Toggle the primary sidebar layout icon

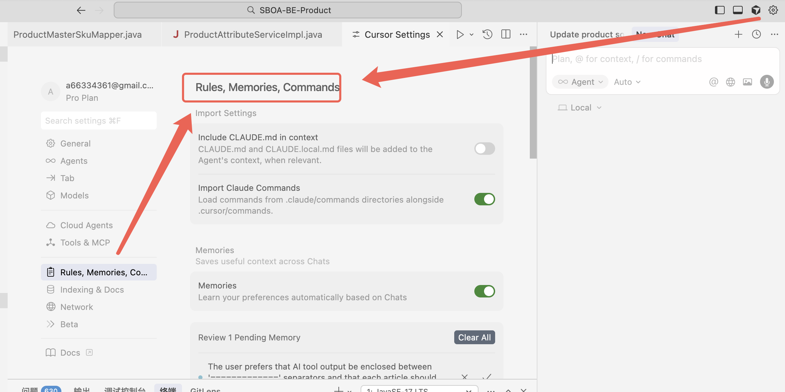pos(719,10)
